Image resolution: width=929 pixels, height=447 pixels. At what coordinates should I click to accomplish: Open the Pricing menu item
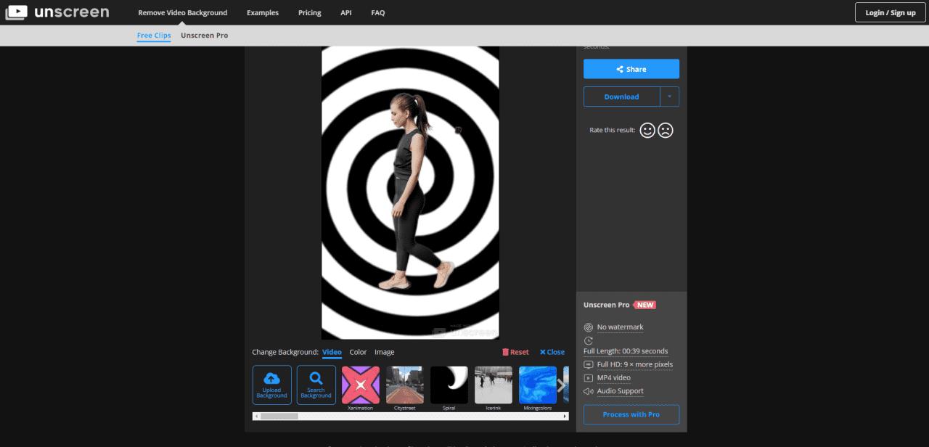[309, 13]
